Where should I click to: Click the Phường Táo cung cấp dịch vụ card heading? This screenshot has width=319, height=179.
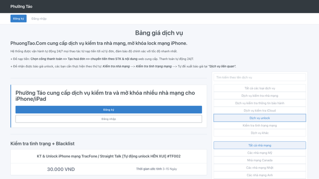(x=105, y=96)
